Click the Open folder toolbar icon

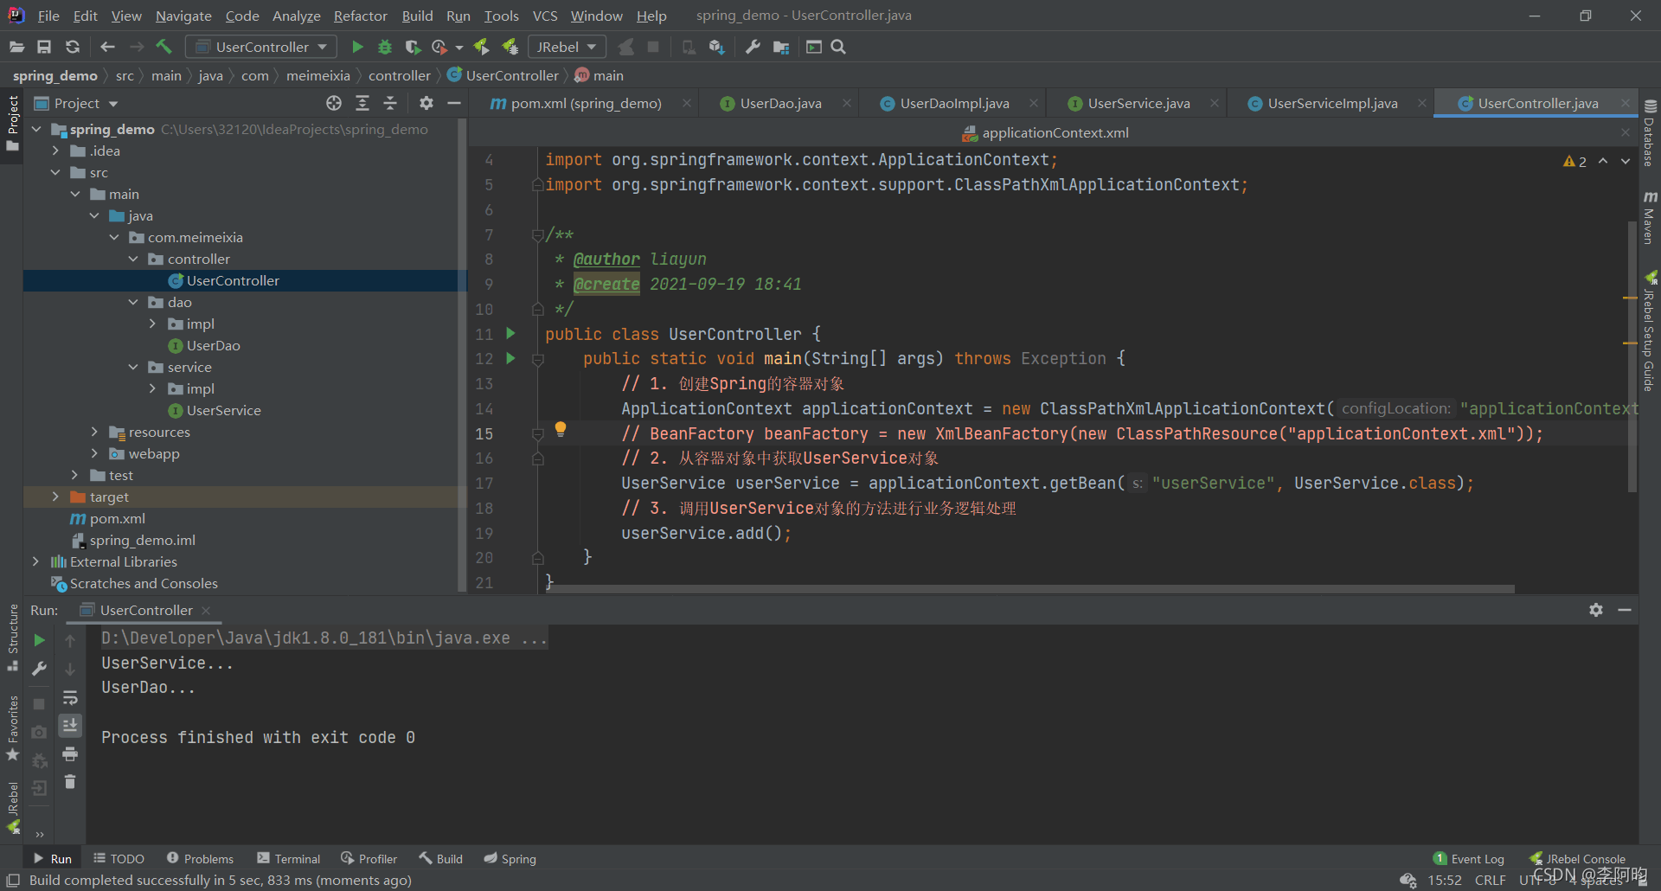click(16, 47)
